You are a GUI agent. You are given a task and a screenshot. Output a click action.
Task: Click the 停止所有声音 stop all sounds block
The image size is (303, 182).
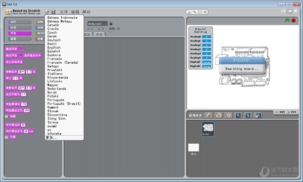(14, 62)
